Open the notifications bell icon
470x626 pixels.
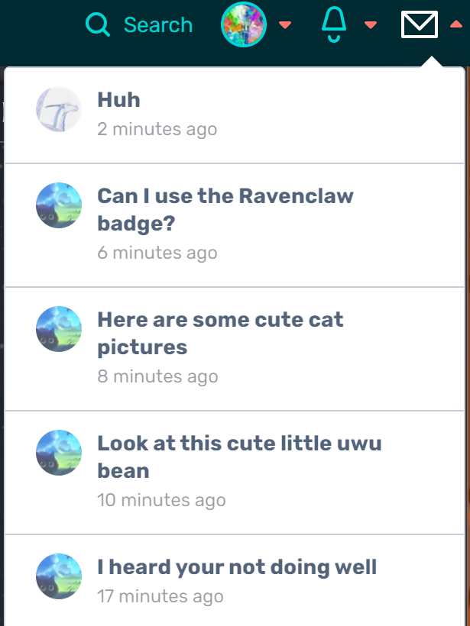pos(334,24)
